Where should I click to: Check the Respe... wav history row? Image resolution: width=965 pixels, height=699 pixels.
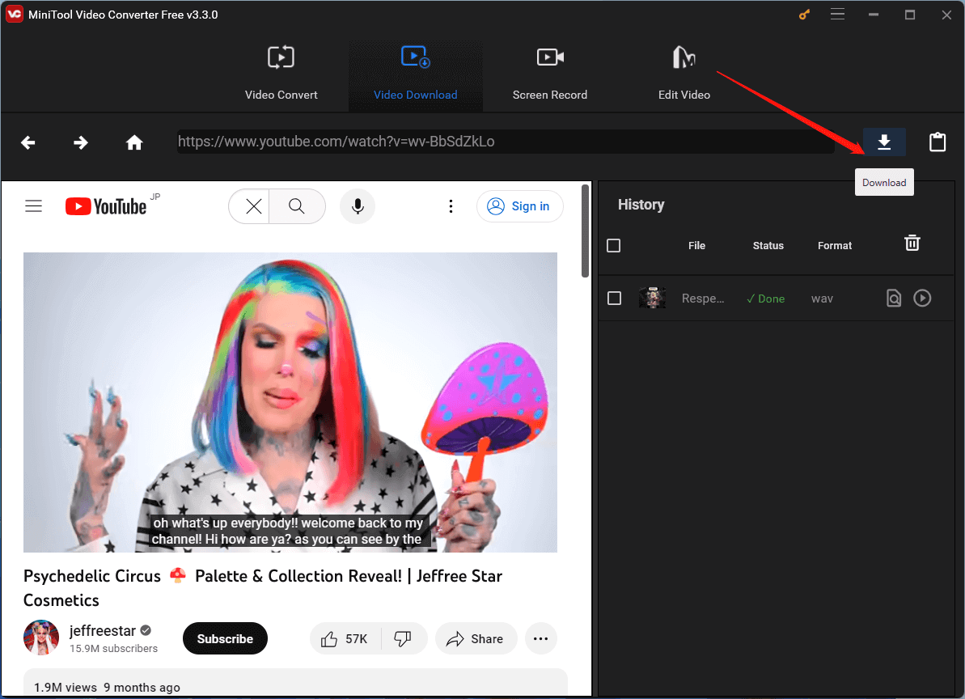pos(614,299)
